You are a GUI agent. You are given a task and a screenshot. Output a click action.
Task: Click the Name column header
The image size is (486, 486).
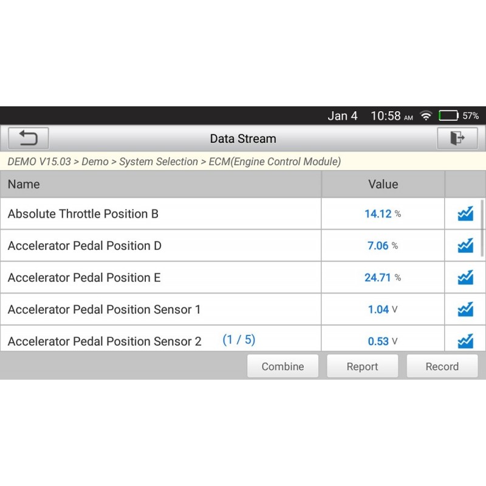(160, 184)
